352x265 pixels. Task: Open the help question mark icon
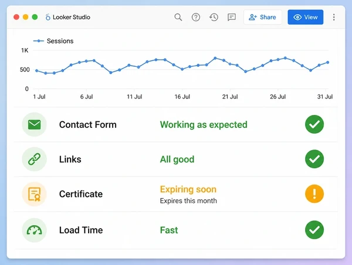(x=196, y=17)
